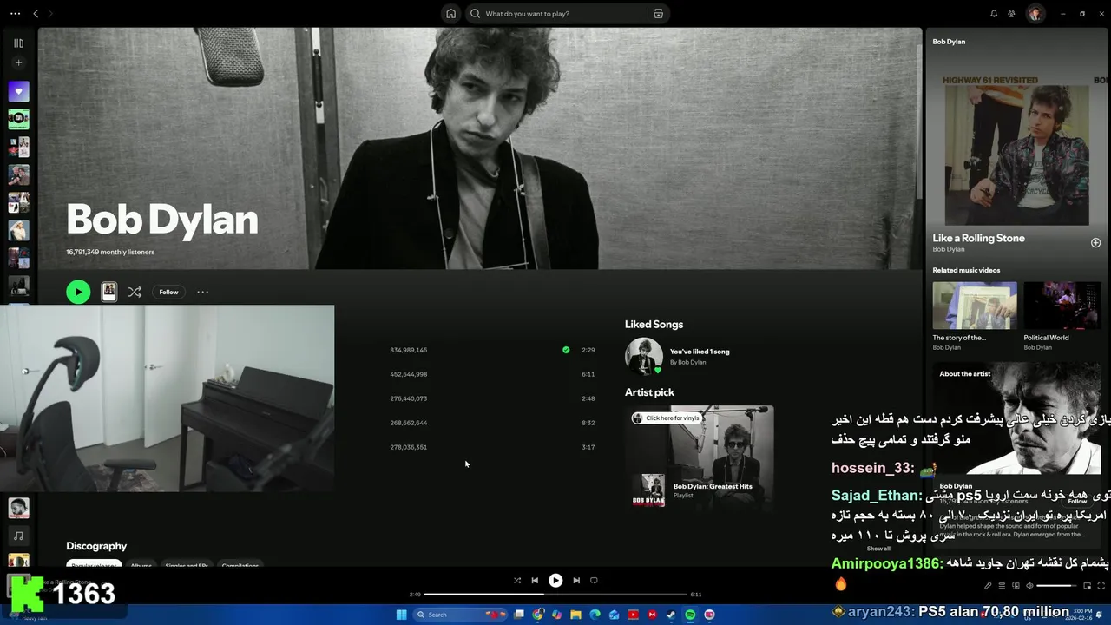Adjust the volume slider
Screen dimensions: 1111x625
point(1055,585)
